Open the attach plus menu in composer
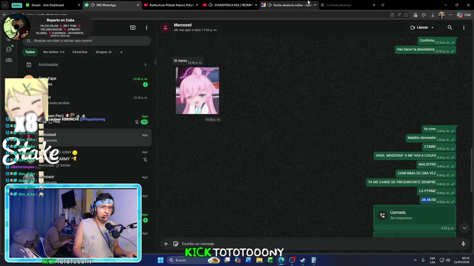Image resolution: width=474 pixels, height=266 pixels. tap(166, 244)
